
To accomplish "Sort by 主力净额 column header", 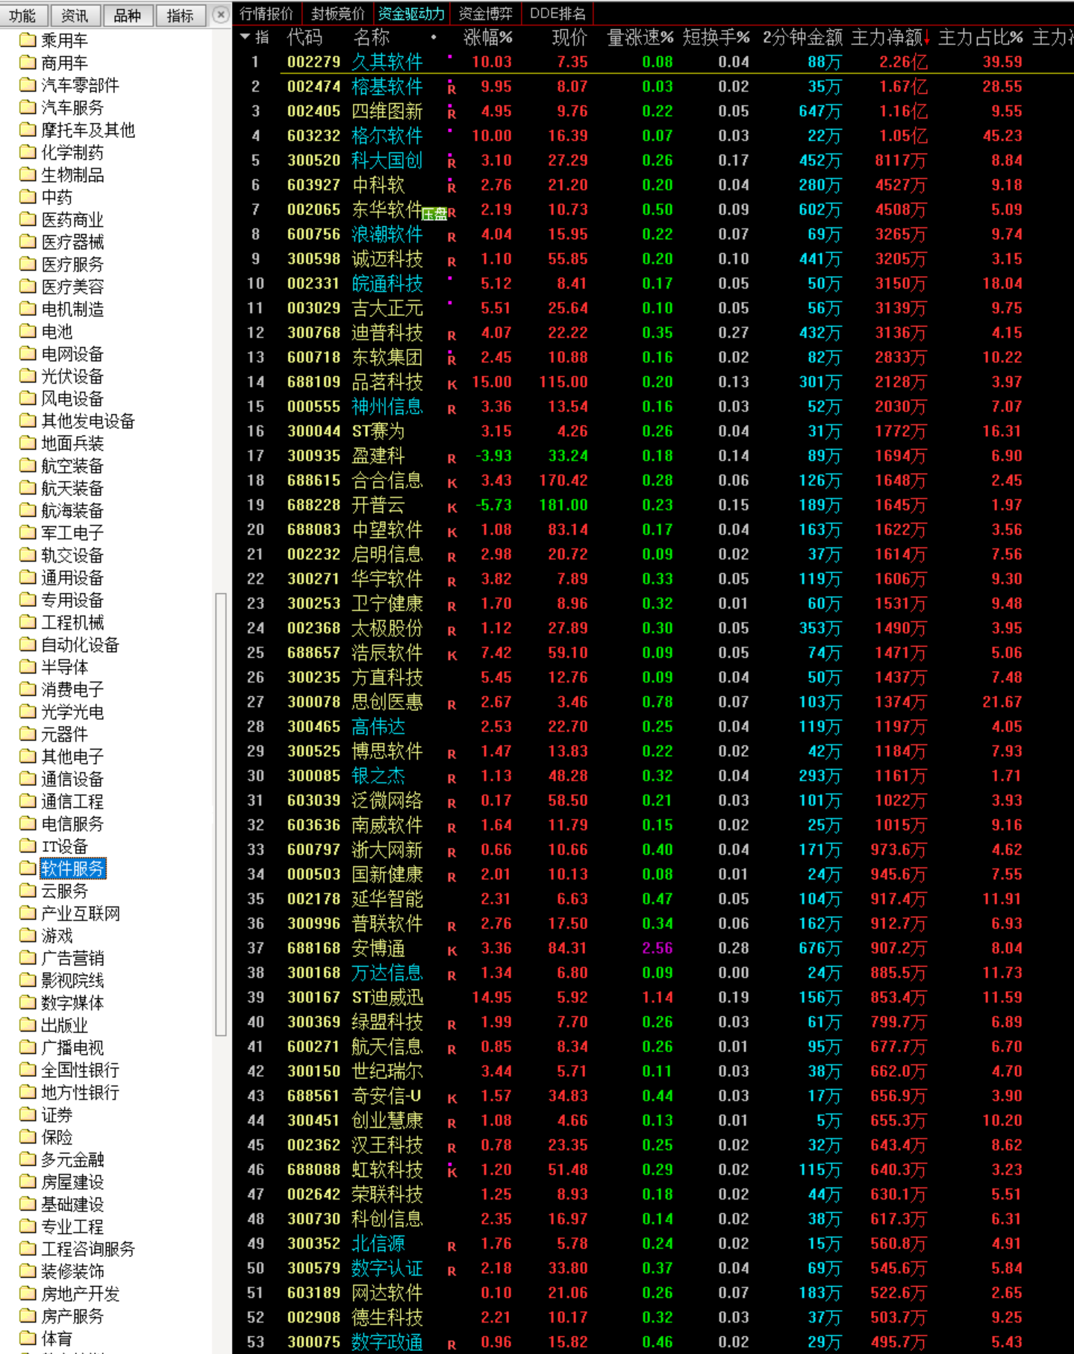I will pyautogui.click(x=890, y=37).
